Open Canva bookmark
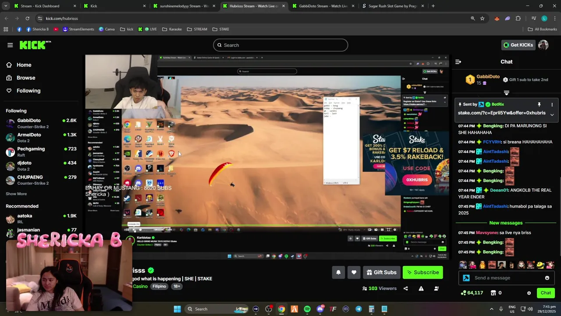 [x=107, y=29]
